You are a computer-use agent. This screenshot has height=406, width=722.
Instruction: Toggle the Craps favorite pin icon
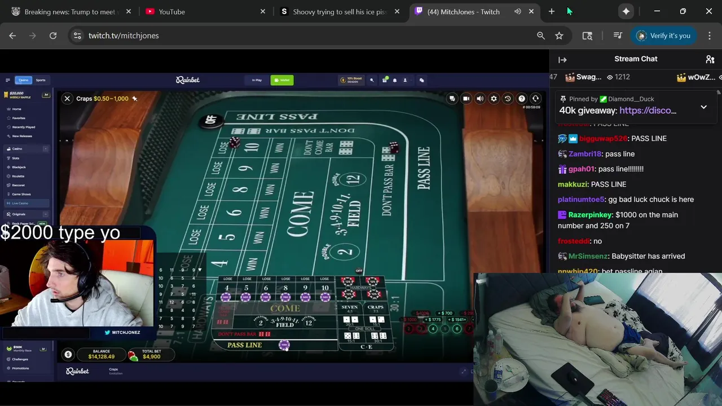coord(135,99)
